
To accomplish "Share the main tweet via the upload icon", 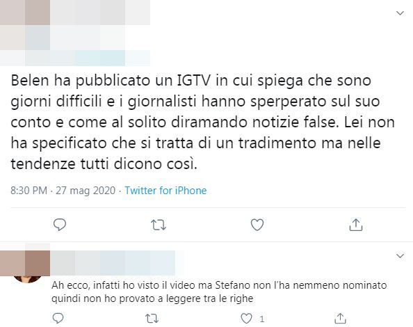I will [x=356, y=225].
